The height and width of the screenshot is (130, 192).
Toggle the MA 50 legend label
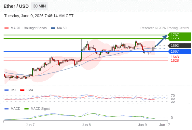[x=62, y=28]
